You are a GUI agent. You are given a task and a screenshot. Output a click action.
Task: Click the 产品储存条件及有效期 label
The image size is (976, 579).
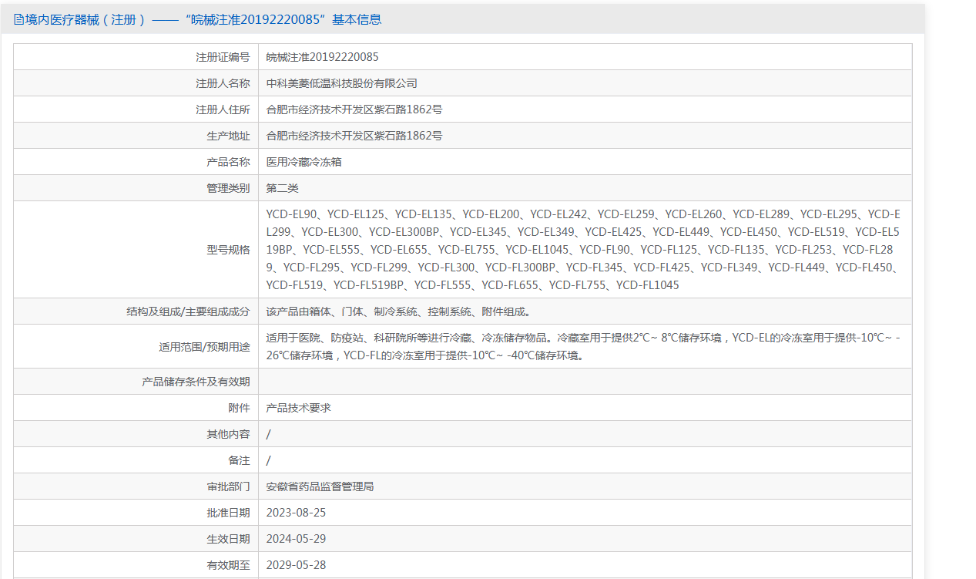pos(196,382)
